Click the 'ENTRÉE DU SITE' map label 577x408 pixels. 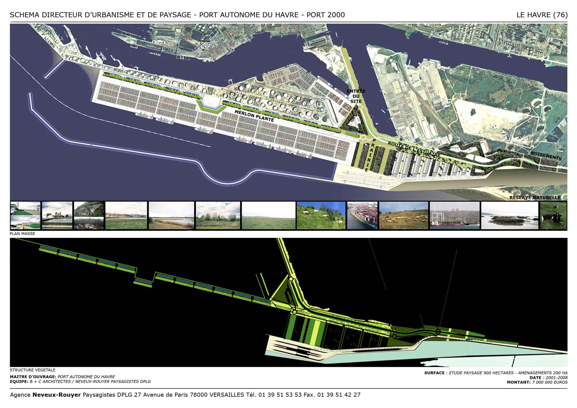(356, 96)
